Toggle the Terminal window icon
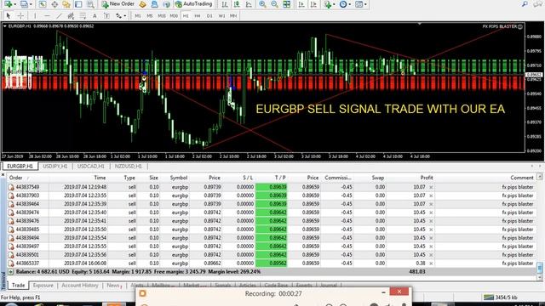The width and height of the screenshot is (545, 306). pos(78,4)
